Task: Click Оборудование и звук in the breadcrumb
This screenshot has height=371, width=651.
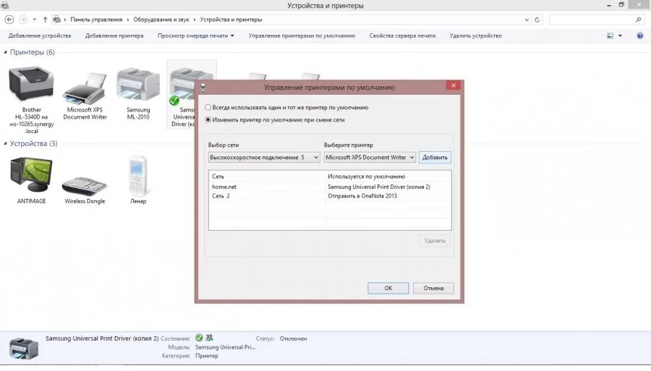Action: coord(161,20)
